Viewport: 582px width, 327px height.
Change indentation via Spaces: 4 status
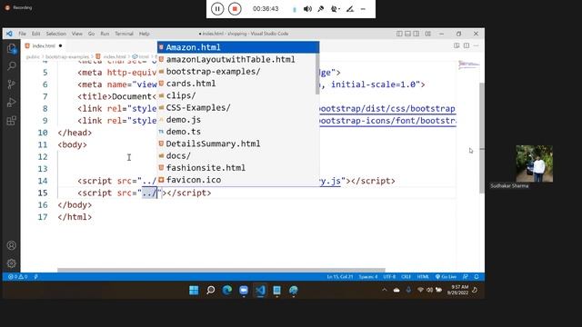point(367,277)
